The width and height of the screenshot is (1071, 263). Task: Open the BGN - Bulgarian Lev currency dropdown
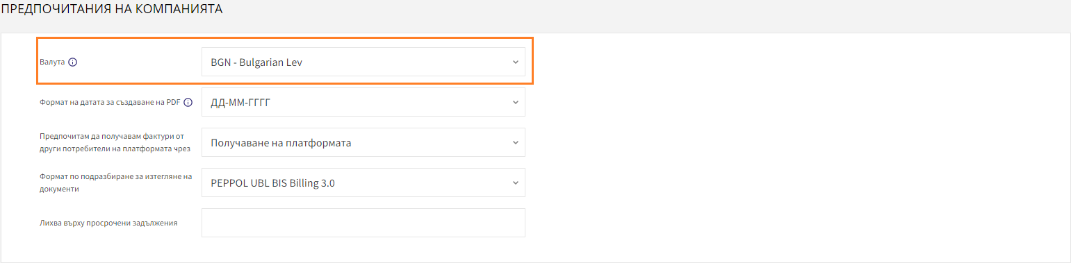[363, 62]
